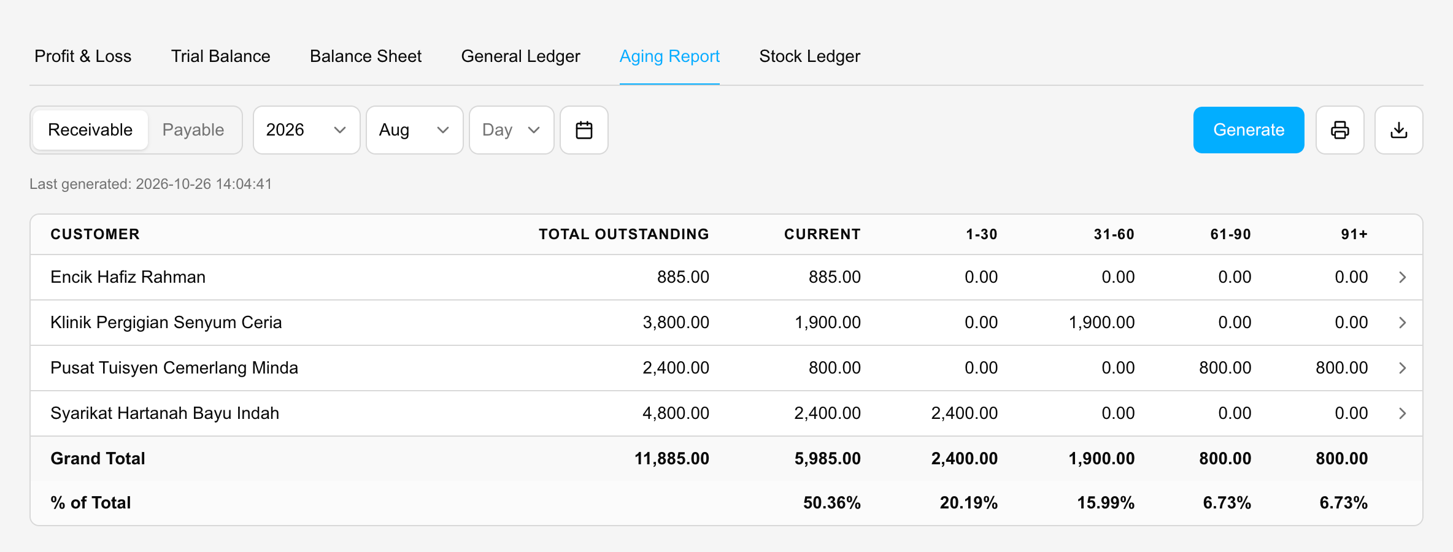Click the Last generated timestamp
The image size is (1453, 552).
click(151, 184)
